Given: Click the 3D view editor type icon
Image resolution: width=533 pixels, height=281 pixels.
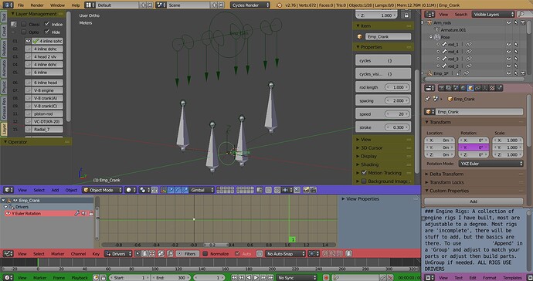Looking at the screenshot, I should pos(8,190).
